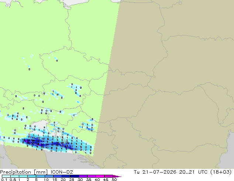This screenshot has height=181, width=234.
Task: Select the 2–5 mm legend color swatch
Action: point(32,176)
